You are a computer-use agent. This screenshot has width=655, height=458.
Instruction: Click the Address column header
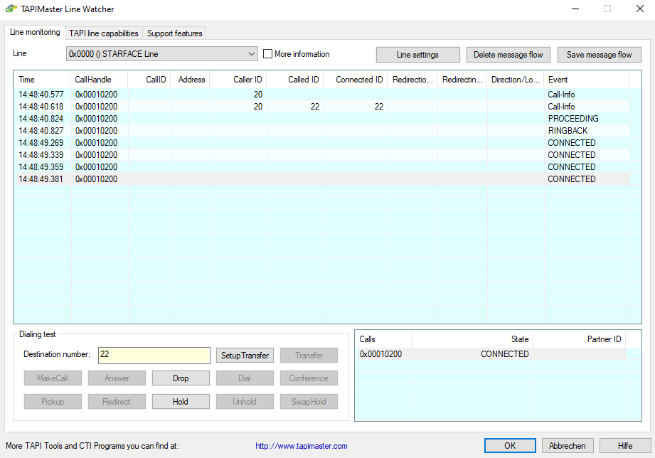(190, 80)
